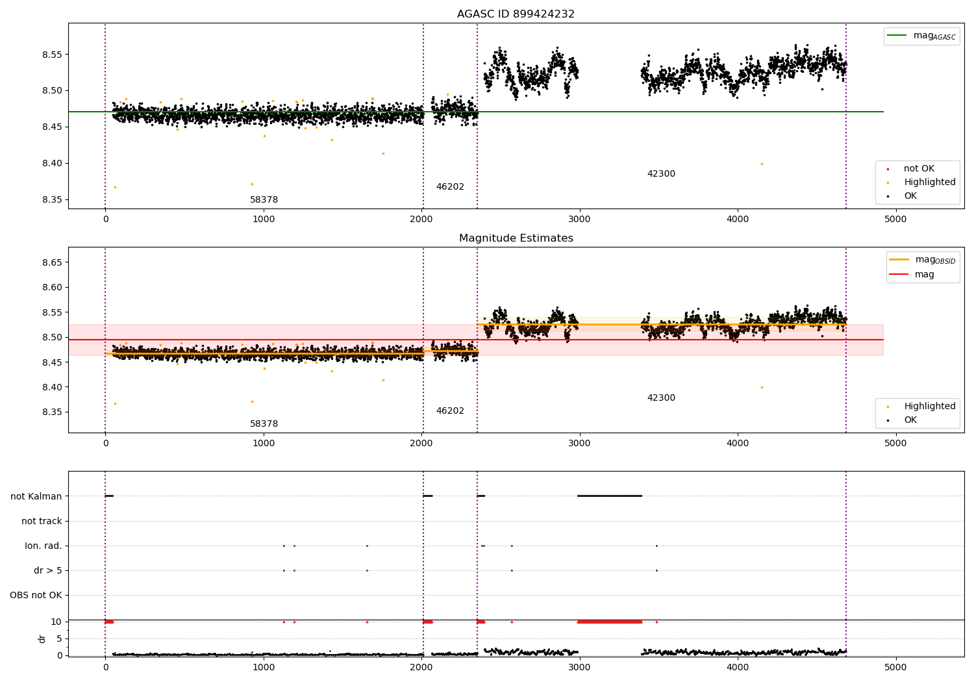Click the '8.60' y-axis tick label

(x=53, y=288)
